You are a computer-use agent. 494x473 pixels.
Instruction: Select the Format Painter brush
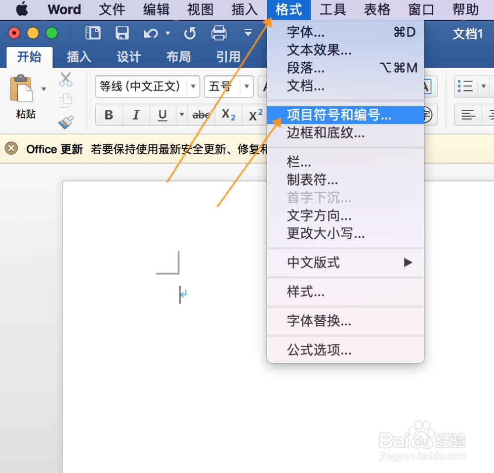pos(66,122)
